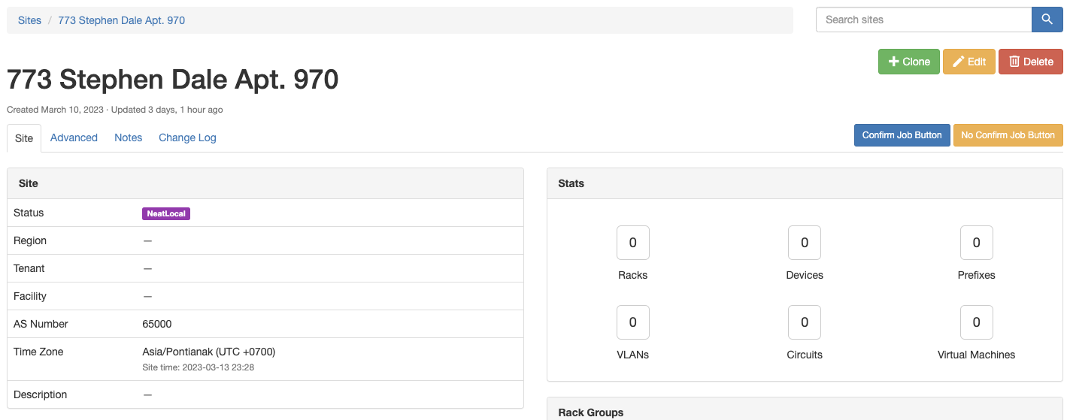Open the Notes tab

point(128,137)
